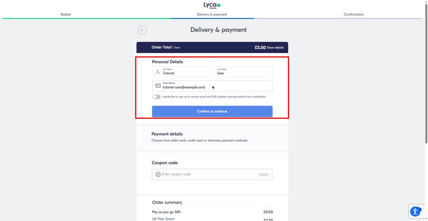
Task: Click the Order Total header bar
Action: click(212, 47)
